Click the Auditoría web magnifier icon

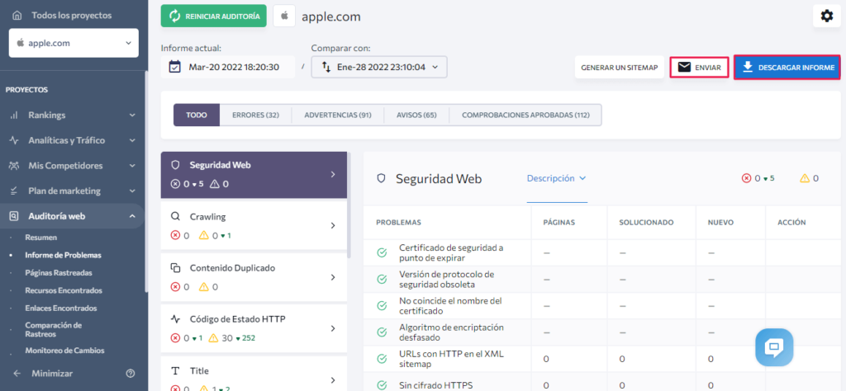[x=15, y=216]
